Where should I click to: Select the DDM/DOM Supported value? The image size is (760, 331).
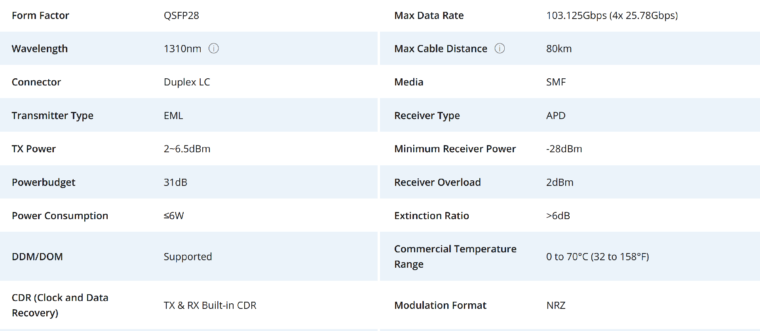pyautogui.click(x=188, y=257)
